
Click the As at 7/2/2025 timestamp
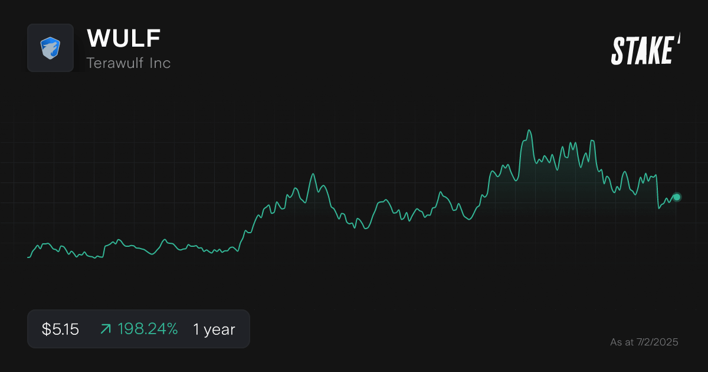click(x=644, y=342)
